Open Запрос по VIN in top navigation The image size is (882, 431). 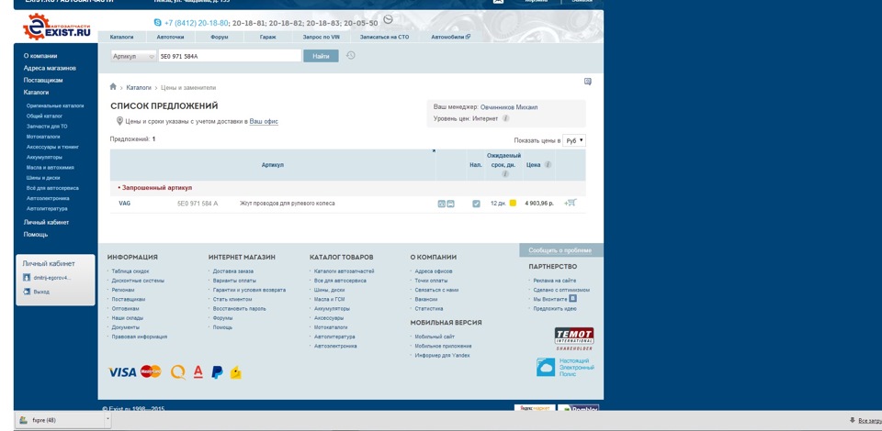[x=321, y=37]
